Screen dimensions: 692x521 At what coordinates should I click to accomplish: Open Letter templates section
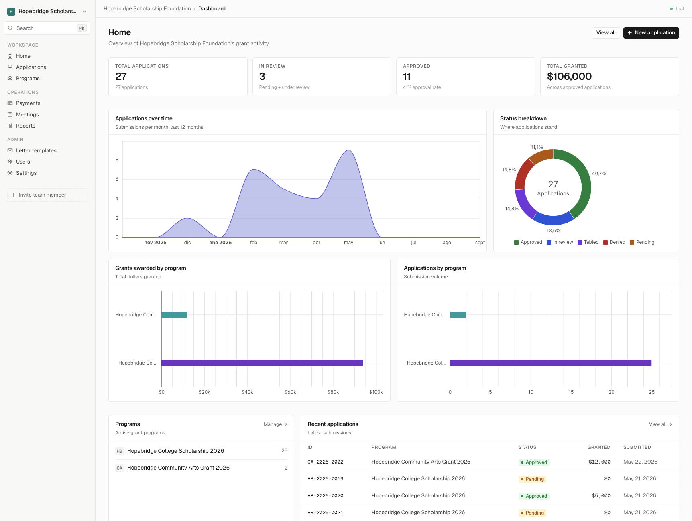click(47, 151)
